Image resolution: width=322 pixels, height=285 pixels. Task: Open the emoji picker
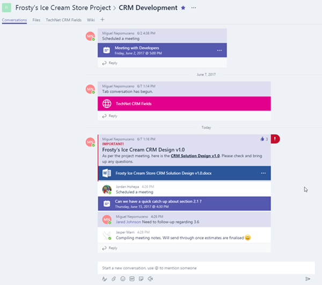click(x=123, y=279)
